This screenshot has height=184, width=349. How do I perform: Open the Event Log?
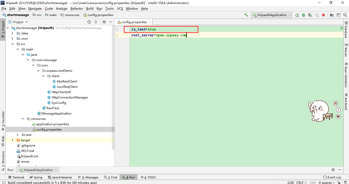[332, 177]
